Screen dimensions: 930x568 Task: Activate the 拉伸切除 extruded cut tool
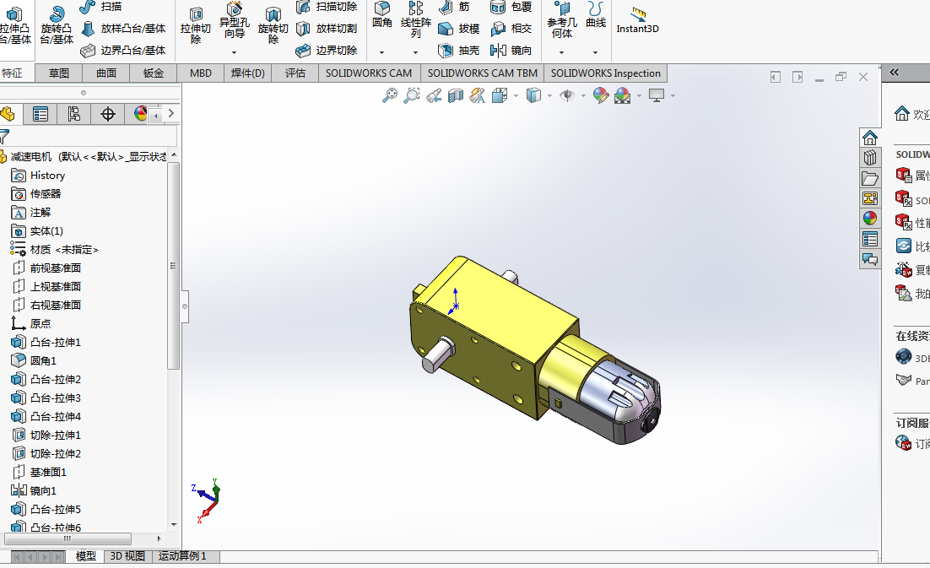click(x=196, y=25)
